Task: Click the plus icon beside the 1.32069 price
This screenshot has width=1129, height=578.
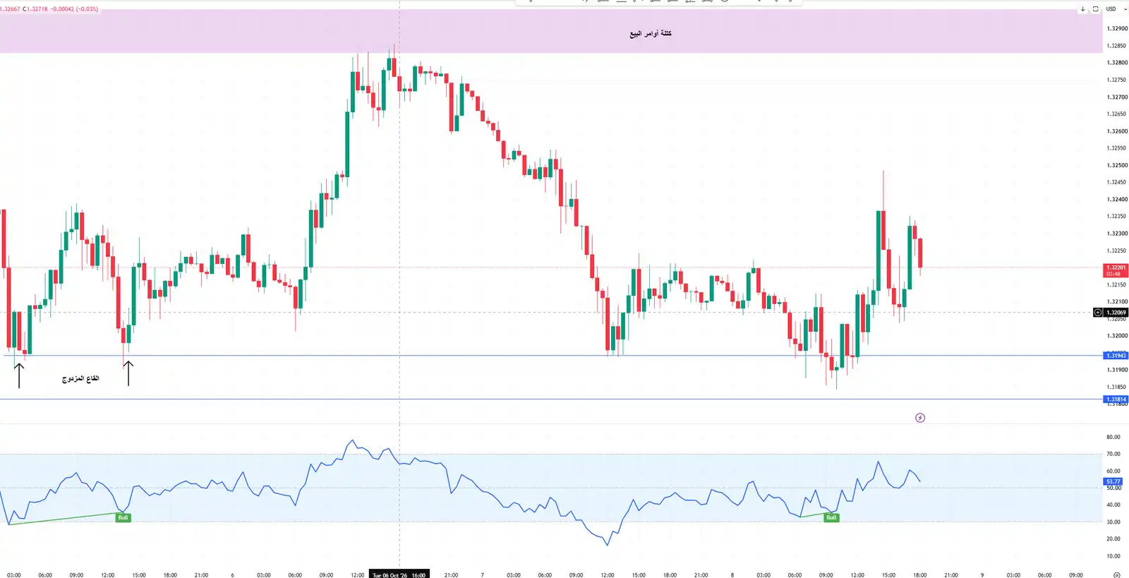Action: (1097, 312)
